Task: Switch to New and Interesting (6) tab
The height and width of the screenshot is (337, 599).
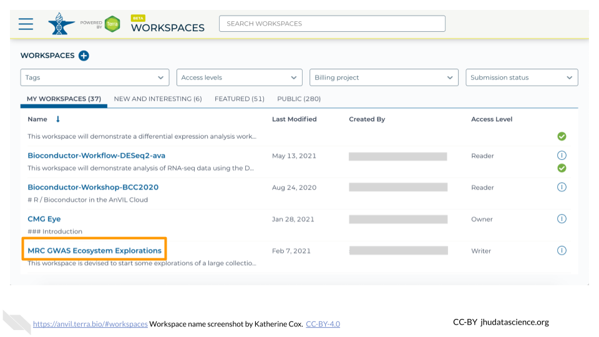Action: click(x=158, y=99)
